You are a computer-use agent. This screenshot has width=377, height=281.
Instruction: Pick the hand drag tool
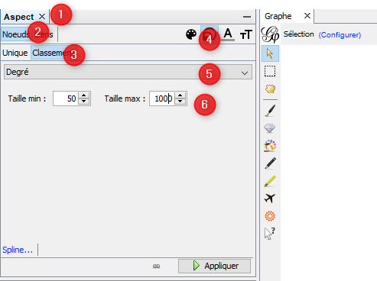270,89
